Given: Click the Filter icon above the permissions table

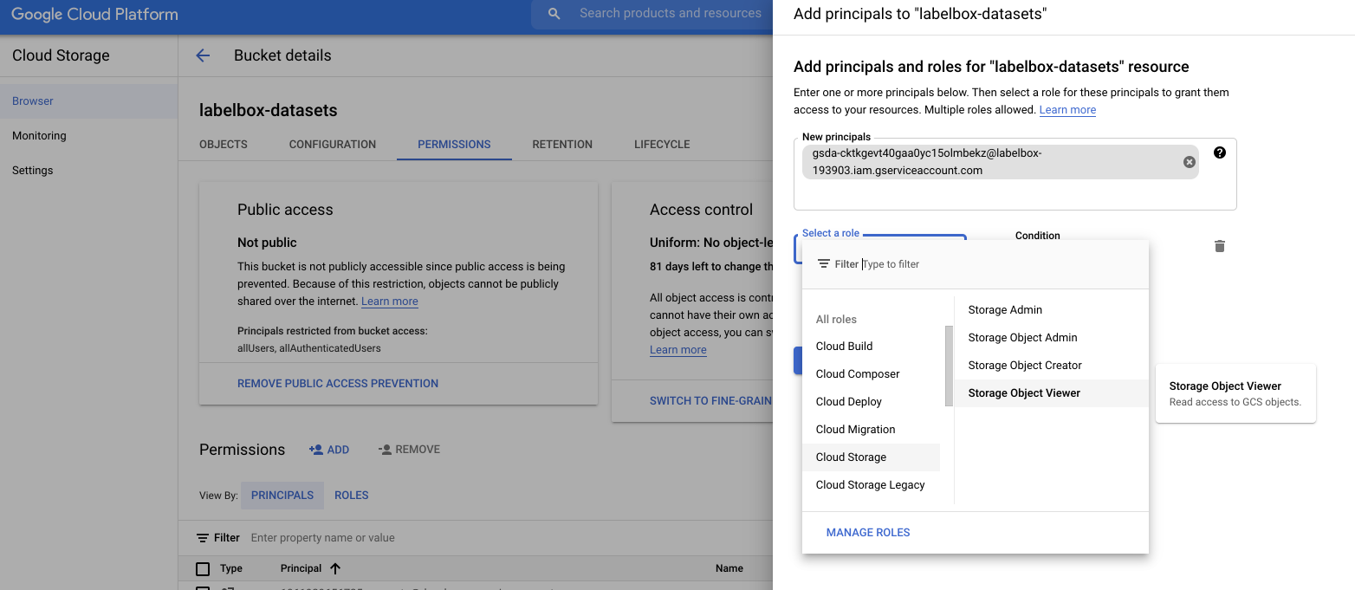Looking at the screenshot, I should [x=203, y=538].
